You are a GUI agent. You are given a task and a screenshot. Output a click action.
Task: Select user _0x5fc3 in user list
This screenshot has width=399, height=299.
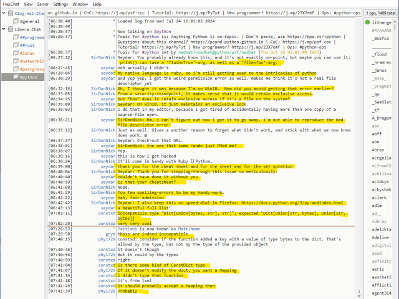point(380,39)
